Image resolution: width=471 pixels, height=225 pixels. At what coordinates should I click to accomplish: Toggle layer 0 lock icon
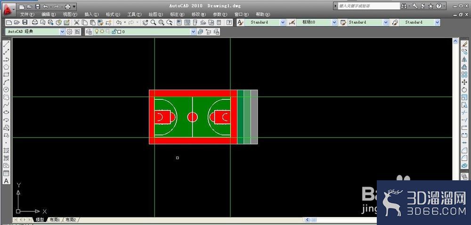114,32
